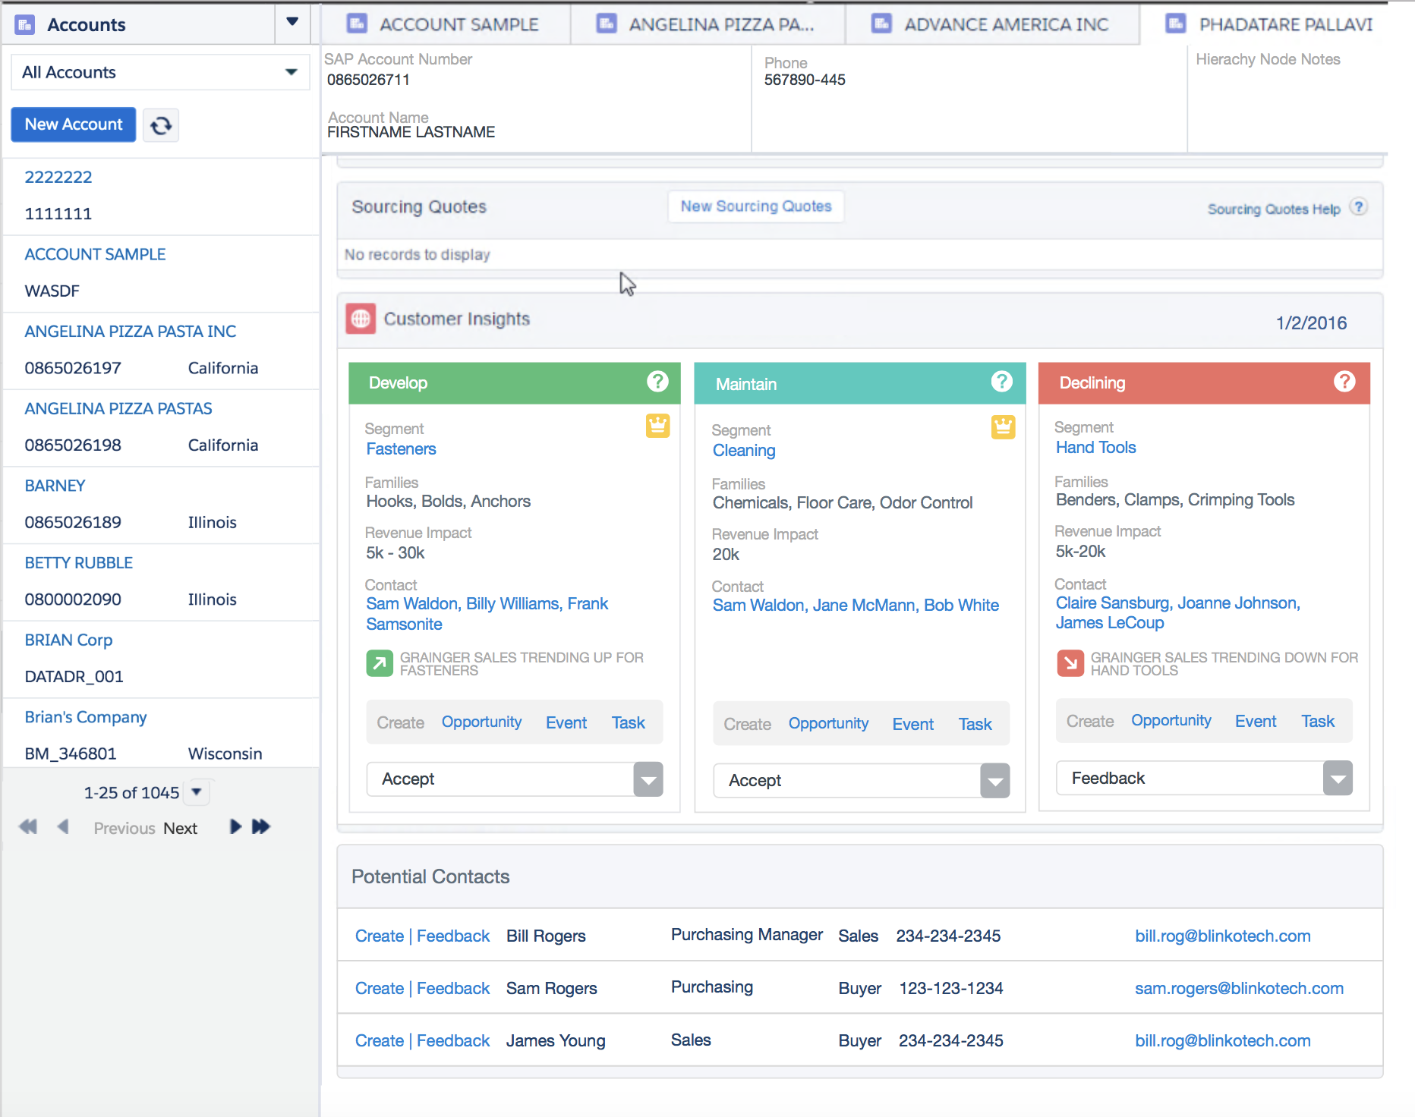Open the Hand Tools segment link
Screen dimensions: 1415x1117
tap(1096, 448)
